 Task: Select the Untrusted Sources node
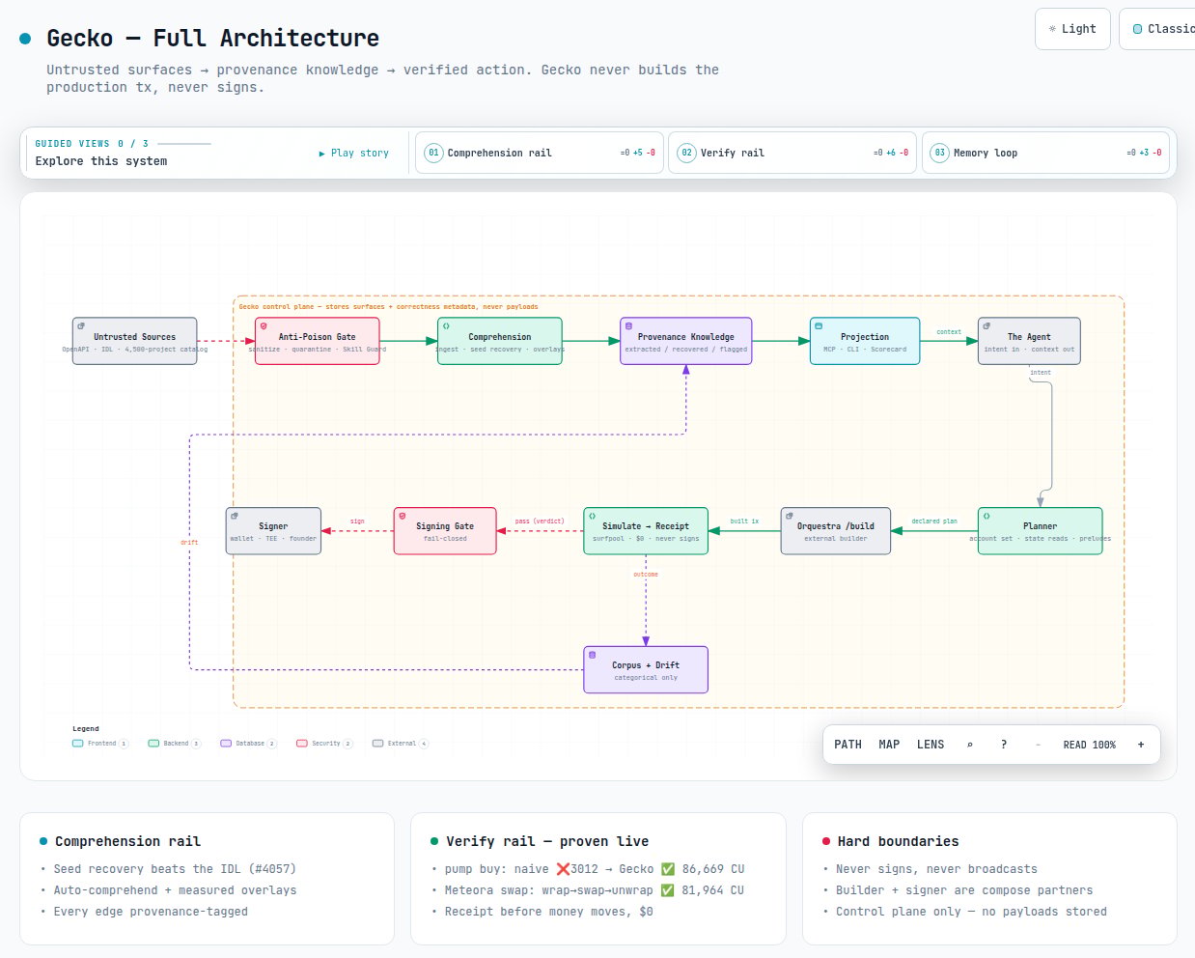(x=134, y=341)
